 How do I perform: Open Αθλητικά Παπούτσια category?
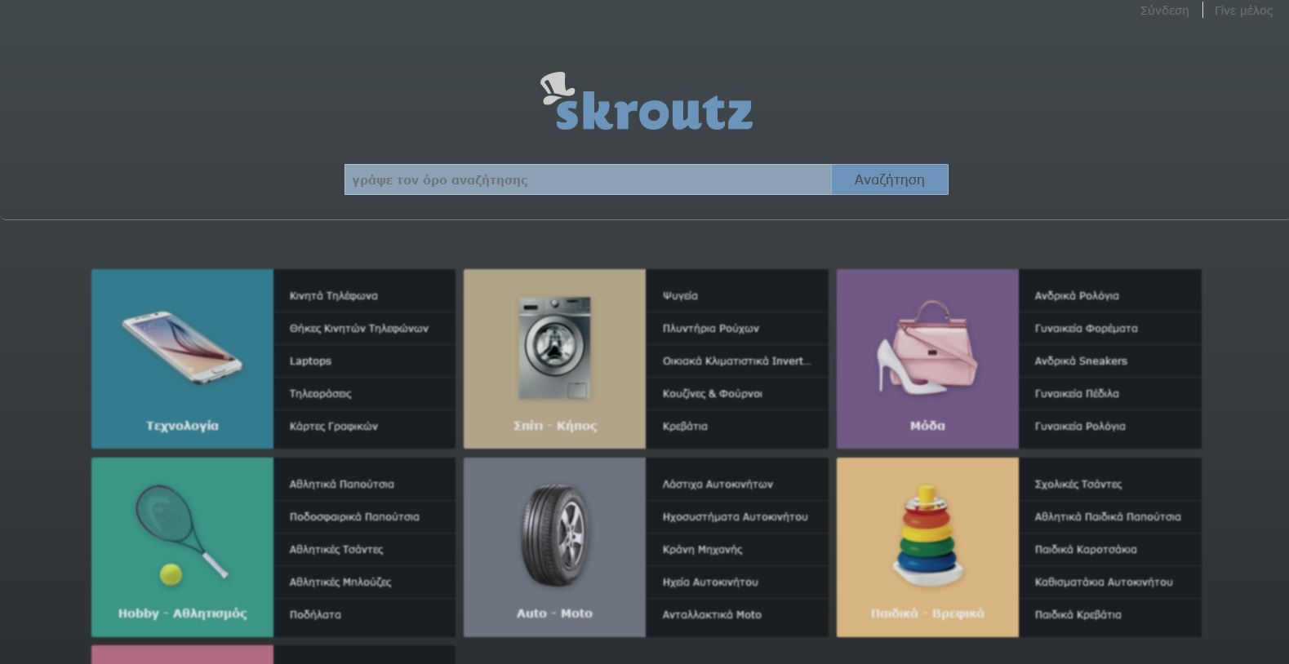[341, 484]
